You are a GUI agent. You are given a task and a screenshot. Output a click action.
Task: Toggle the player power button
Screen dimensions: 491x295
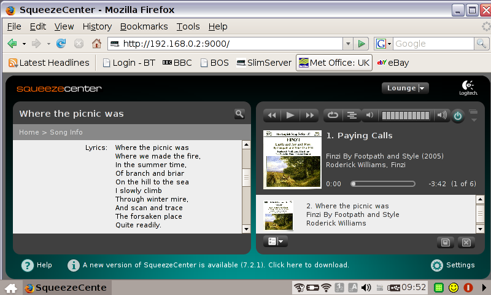[x=458, y=116]
